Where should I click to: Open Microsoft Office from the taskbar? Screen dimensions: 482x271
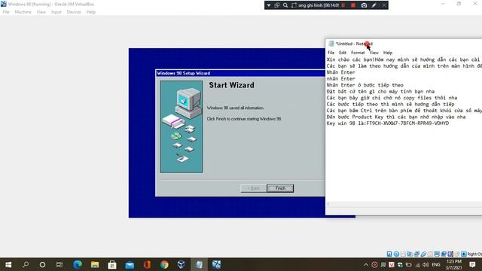[147, 264]
